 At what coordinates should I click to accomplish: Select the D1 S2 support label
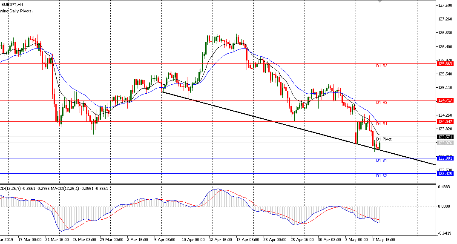tap(381, 176)
